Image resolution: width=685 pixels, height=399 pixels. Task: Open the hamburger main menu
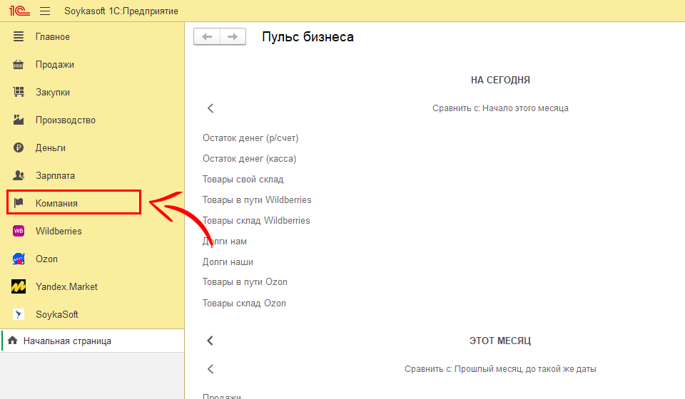[45, 11]
